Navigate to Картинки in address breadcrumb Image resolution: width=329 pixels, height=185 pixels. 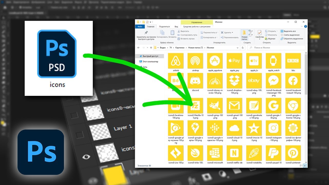[180, 48]
